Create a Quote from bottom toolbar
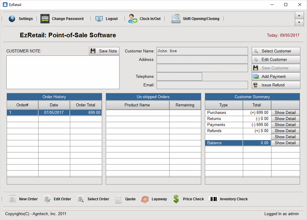Image resolution: width=307 pixels, height=220 pixels. click(130, 199)
